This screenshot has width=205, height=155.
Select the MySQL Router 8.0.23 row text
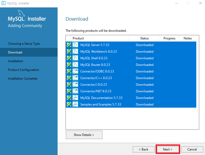point(95,65)
